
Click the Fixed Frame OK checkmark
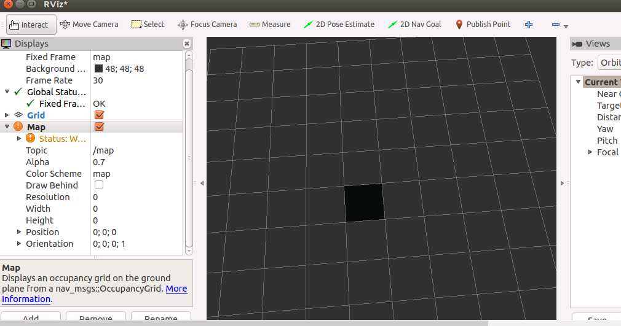coord(30,103)
